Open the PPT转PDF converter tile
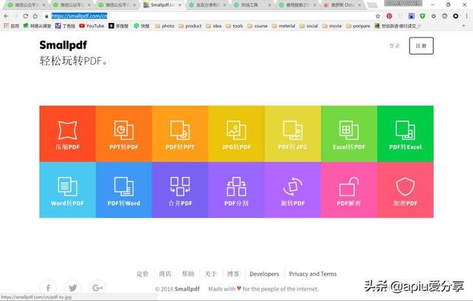This screenshot has height=301, width=473. (123, 134)
